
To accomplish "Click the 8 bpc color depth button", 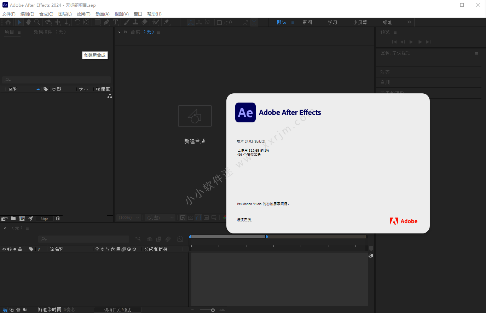I will [44, 219].
